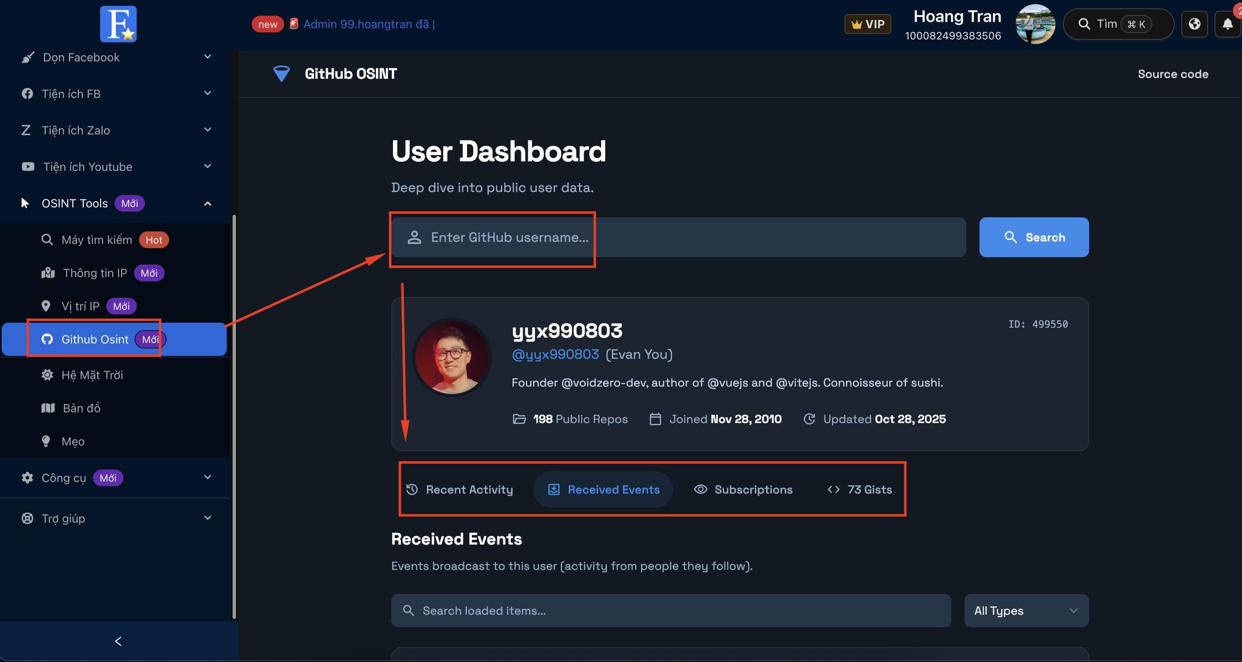
Task: Open the globe language icon
Action: pos(1195,24)
